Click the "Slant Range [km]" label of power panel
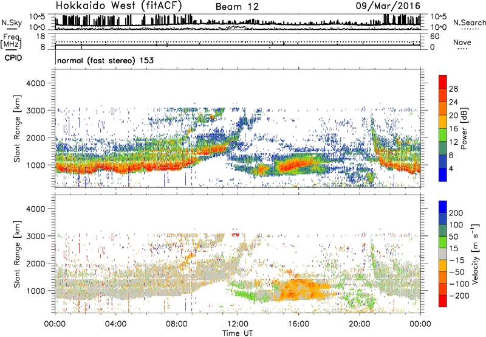The image size is (486, 337). [x=17, y=128]
